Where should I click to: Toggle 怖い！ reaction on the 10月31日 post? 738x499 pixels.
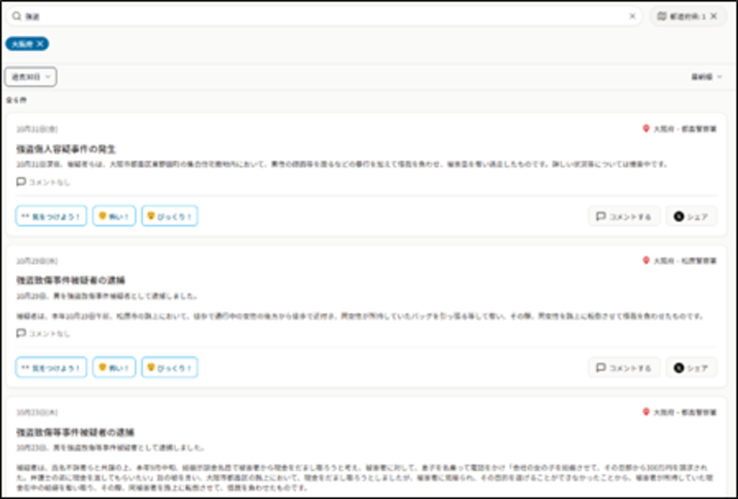click(114, 216)
